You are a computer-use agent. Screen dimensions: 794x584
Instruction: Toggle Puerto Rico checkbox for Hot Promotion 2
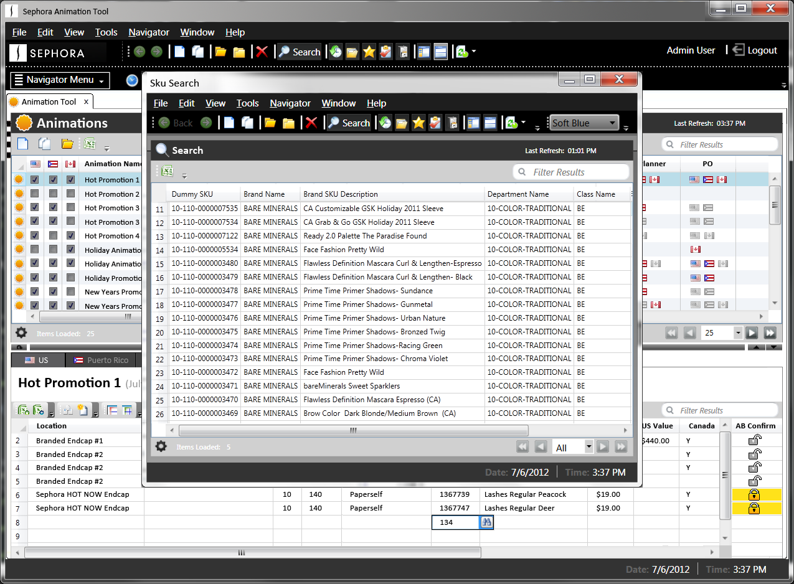pyautogui.click(x=53, y=194)
